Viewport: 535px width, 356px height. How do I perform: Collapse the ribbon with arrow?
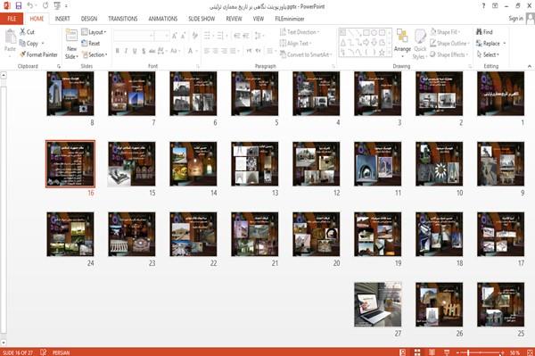529,66
